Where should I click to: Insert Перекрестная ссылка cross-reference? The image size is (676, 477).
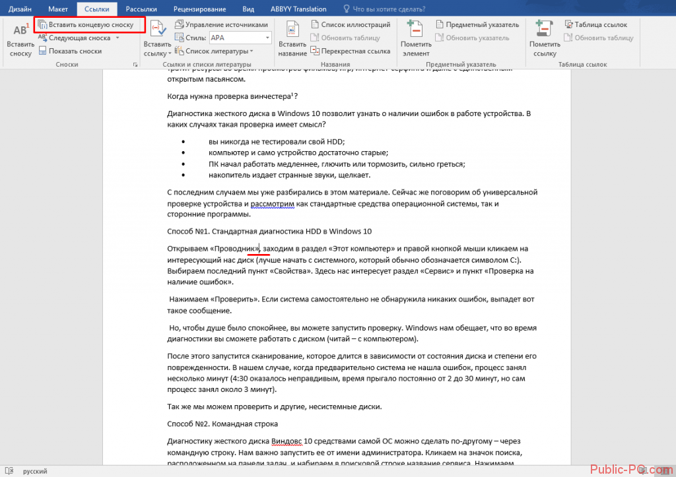[350, 51]
